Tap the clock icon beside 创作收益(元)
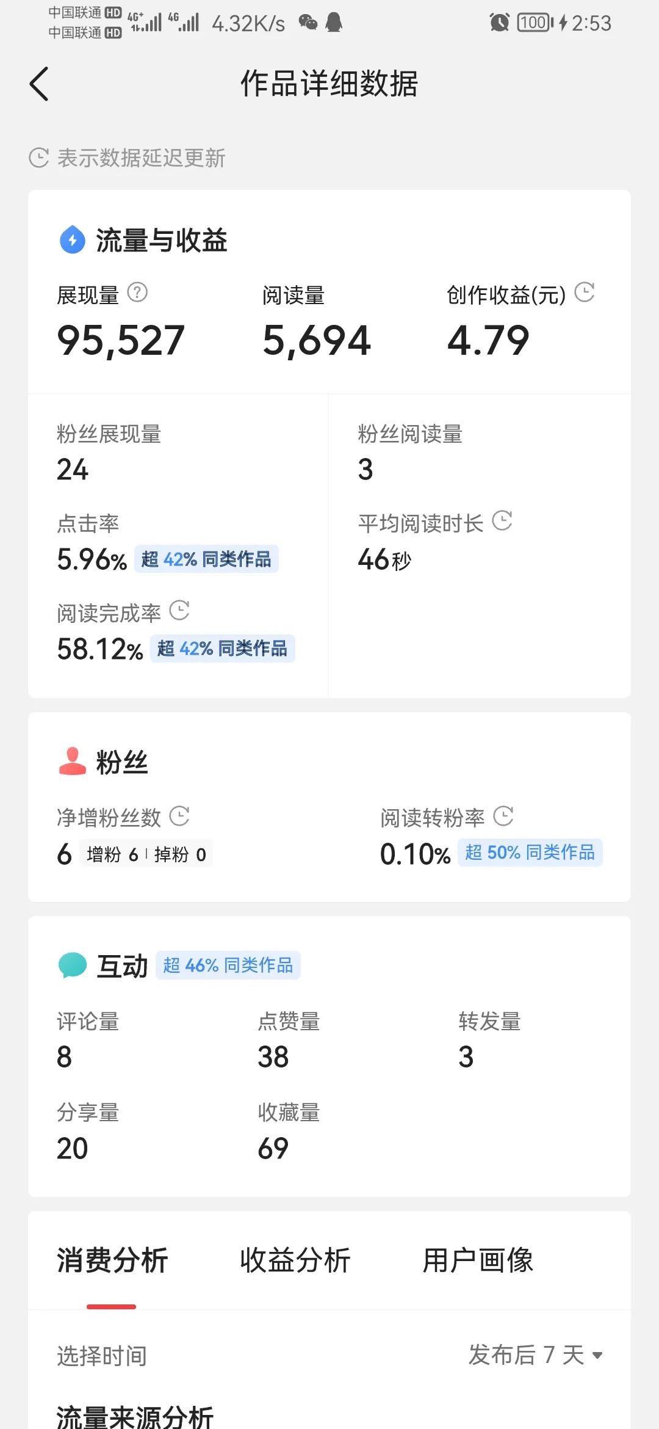659x1429 pixels. click(x=585, y=293)
